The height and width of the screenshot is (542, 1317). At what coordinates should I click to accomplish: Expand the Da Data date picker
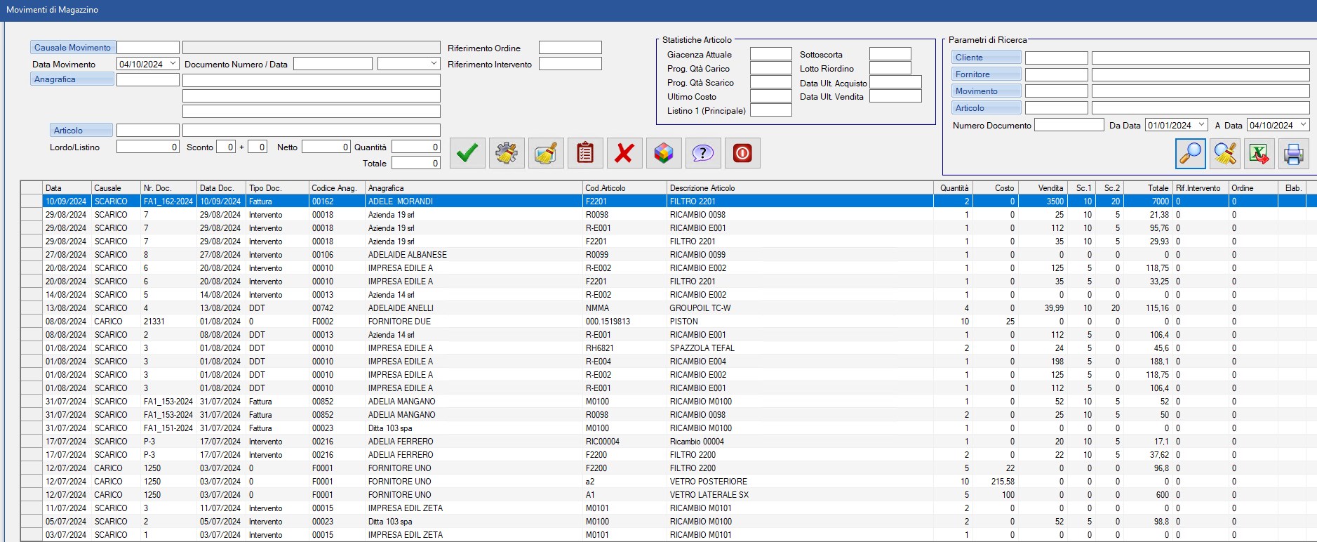click(x=1201, y=125)
